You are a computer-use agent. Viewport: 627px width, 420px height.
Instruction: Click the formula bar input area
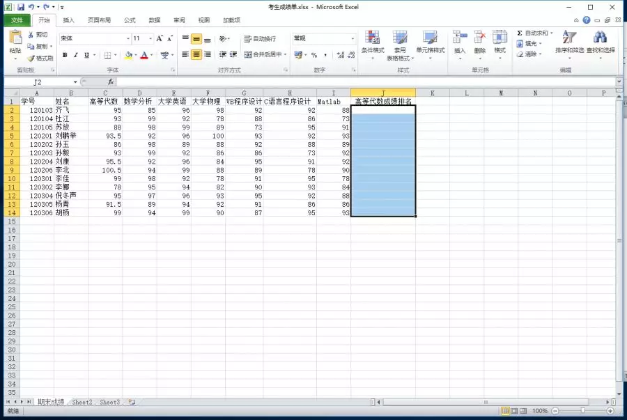366,82
